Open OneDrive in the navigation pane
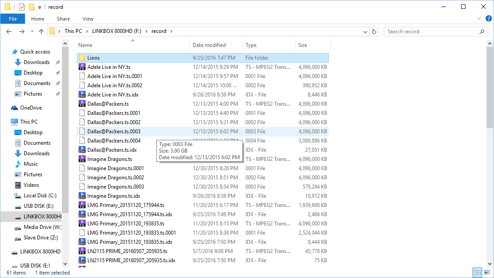494x278 pixels. click(31, 108)
